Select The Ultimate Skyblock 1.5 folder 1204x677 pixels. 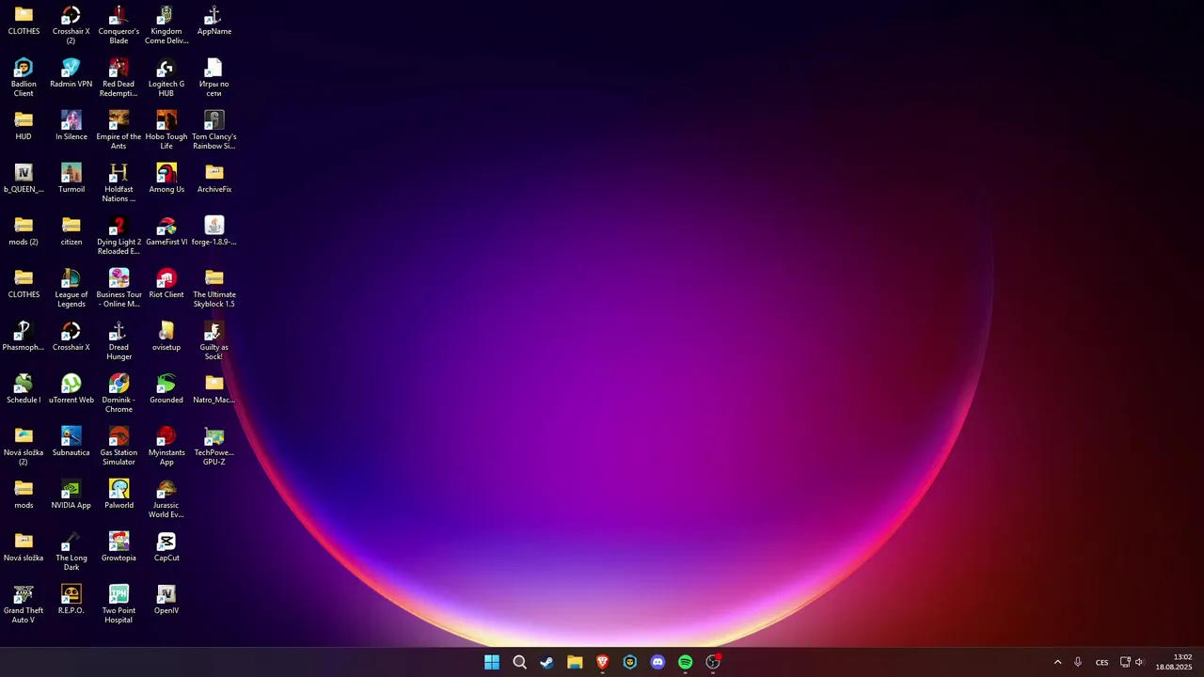click(214, 289)
